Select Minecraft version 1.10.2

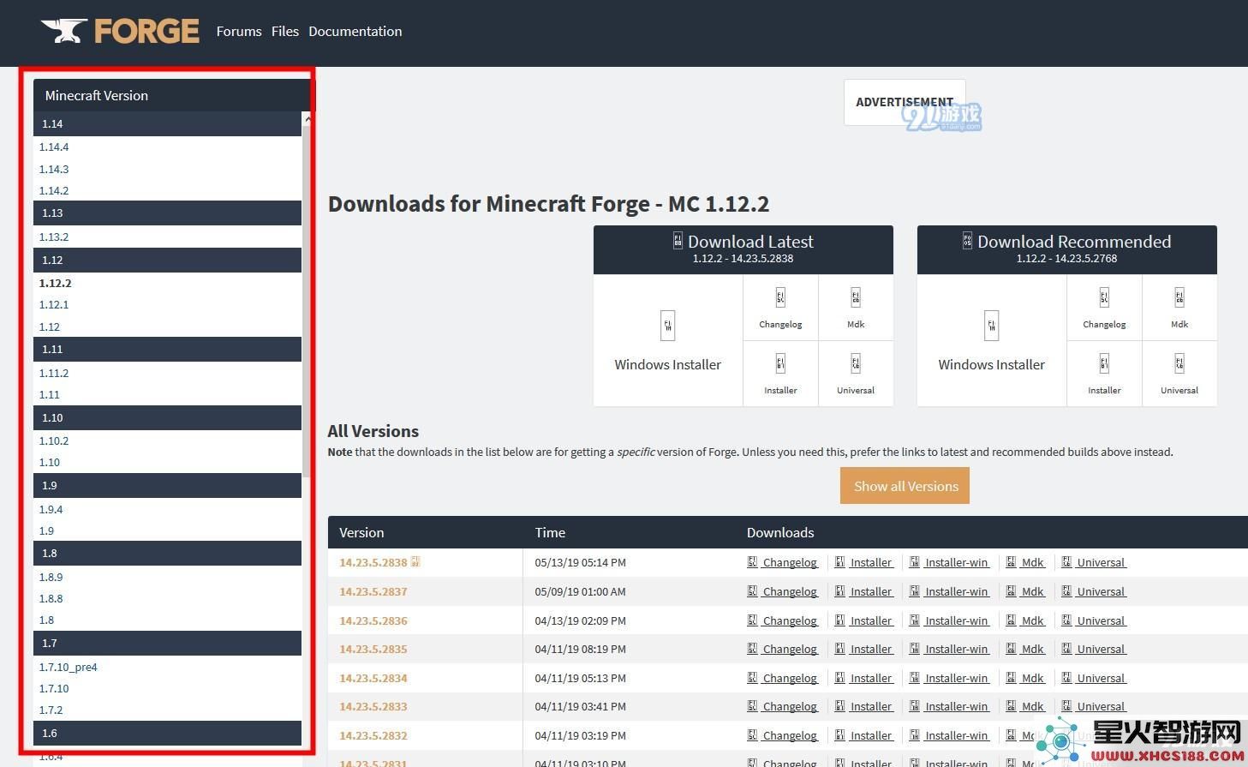click(54, 440)
